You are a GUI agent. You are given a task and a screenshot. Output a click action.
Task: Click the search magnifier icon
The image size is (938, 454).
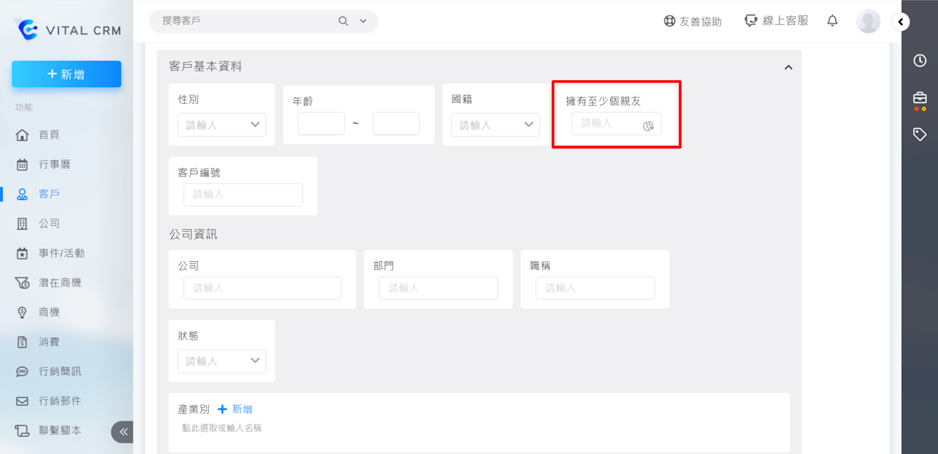(343, 21)
